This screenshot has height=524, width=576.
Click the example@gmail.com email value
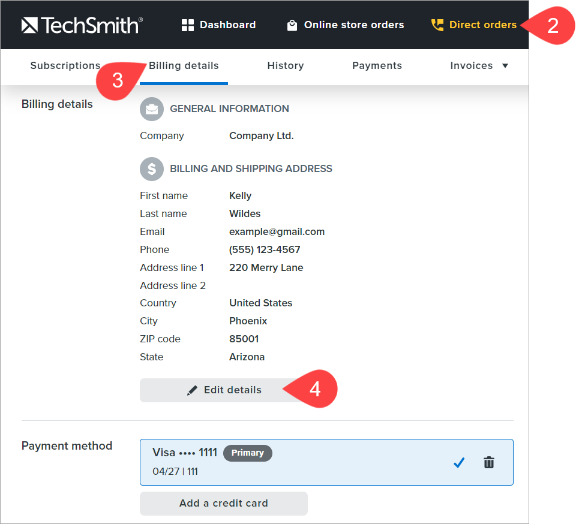(x=277, y=231)
